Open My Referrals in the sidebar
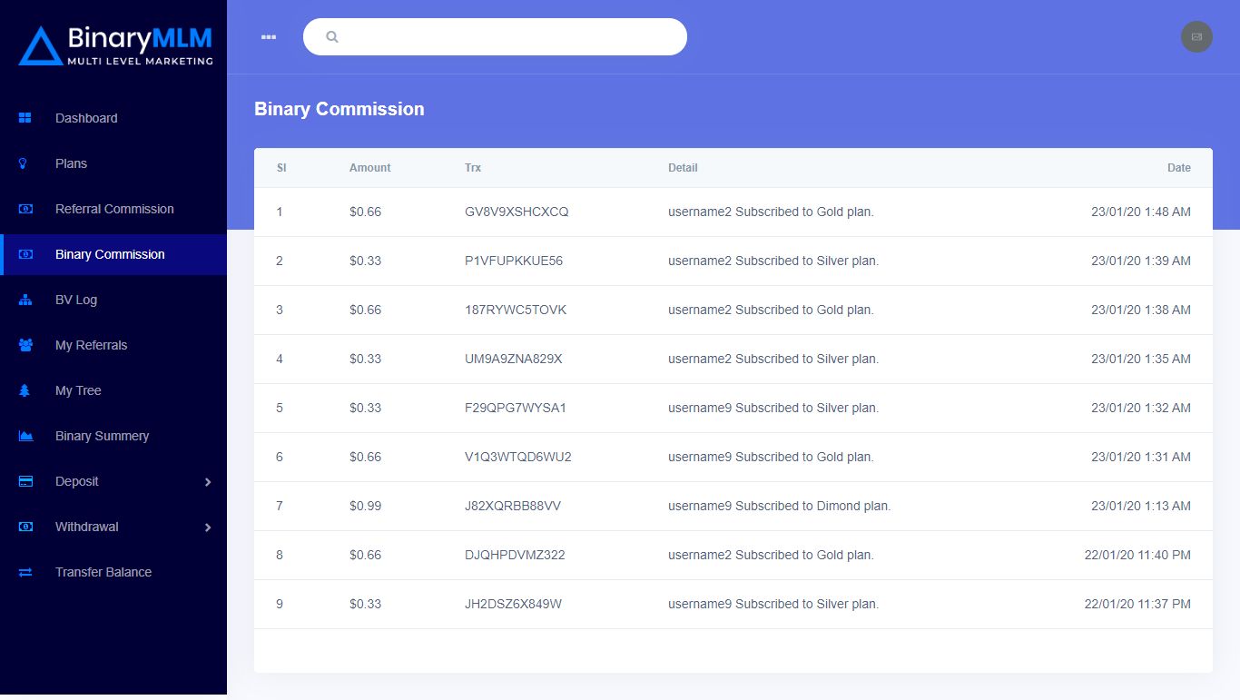1240x700 pixels. click(113, 345)
